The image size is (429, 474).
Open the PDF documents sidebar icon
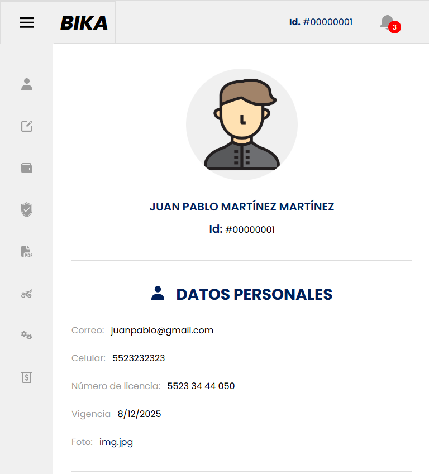(x=27, y=251)
